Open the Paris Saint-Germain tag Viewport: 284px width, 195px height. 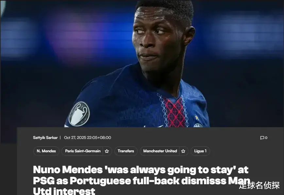(83, 151)
